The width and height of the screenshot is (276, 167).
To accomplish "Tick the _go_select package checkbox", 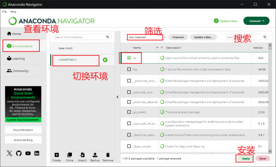I will click(x=129, y=112).
